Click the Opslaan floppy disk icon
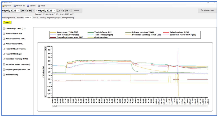Viewport: 218px width, 117px height. tap(28, 5)
